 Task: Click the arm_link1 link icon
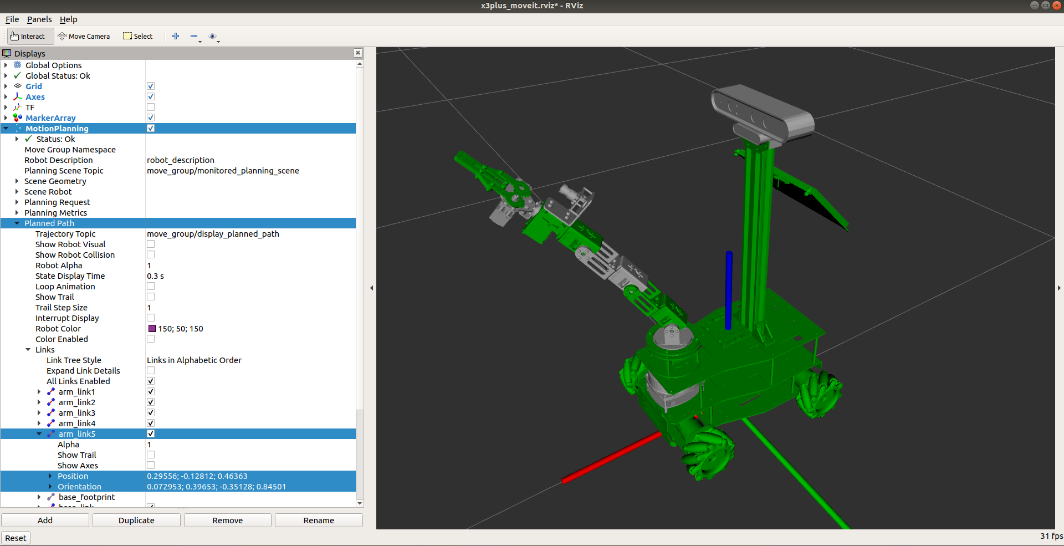pos(51,391)
